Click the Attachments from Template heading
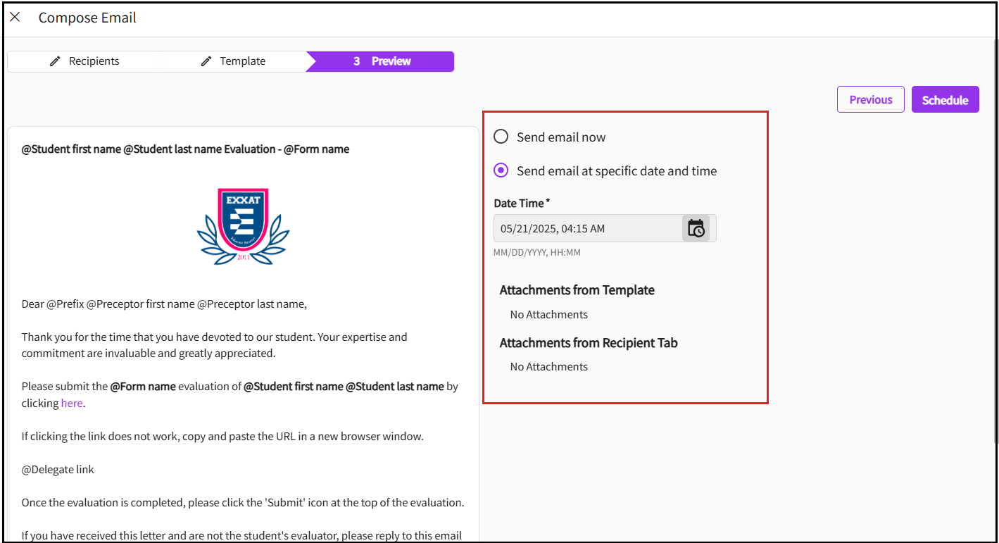The width and height of the screenshot is (999, 543). coord(577,290)
